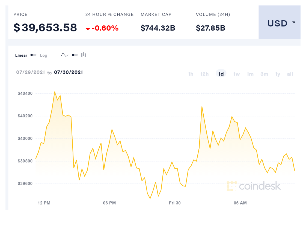Viewport: 306px width, 226px height.
Task: Click the red 24-hour change arrow
Action: point(88,29)
